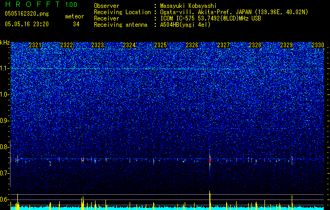Click the 2323 time marker
This screenshot has height=210, width=330.
tap(98, 45)
